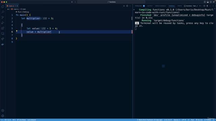This screenshot has width=216, height=121.
Task: Run the file with editor play button
Action: click(124, 6)
